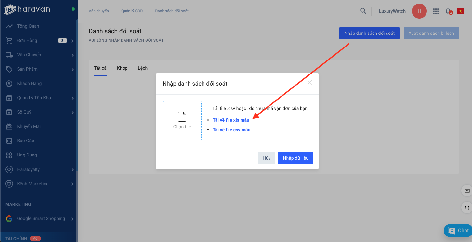Open the search magnifier

pyautogui.click(x=363, y=11)
